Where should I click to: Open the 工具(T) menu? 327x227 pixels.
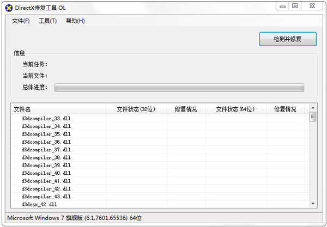tap(47, 21)
